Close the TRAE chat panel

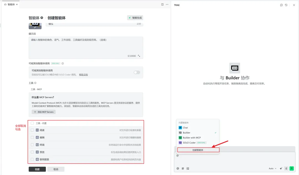pyautogui.click(x=294, y=5)
